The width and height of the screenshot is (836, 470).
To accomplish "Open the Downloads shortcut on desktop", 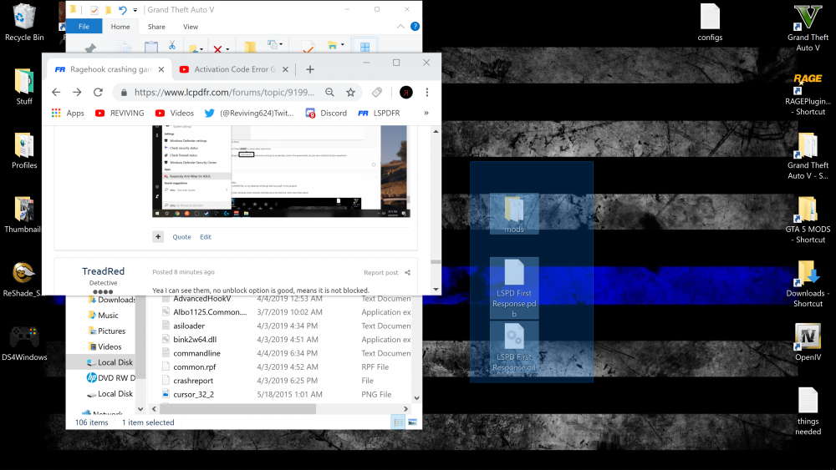I will point(808,284).
